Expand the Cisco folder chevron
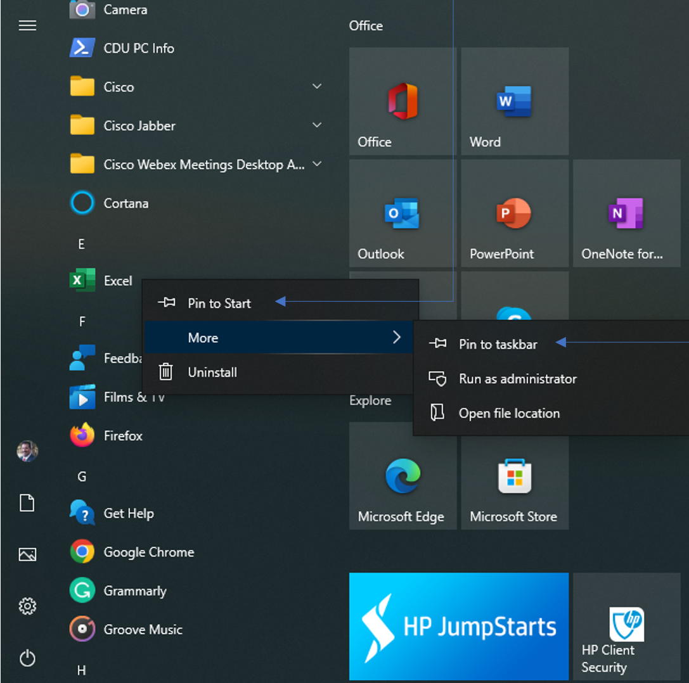Image resolution: width=689 pixels, height=683 pixels. tap(317, 86)
